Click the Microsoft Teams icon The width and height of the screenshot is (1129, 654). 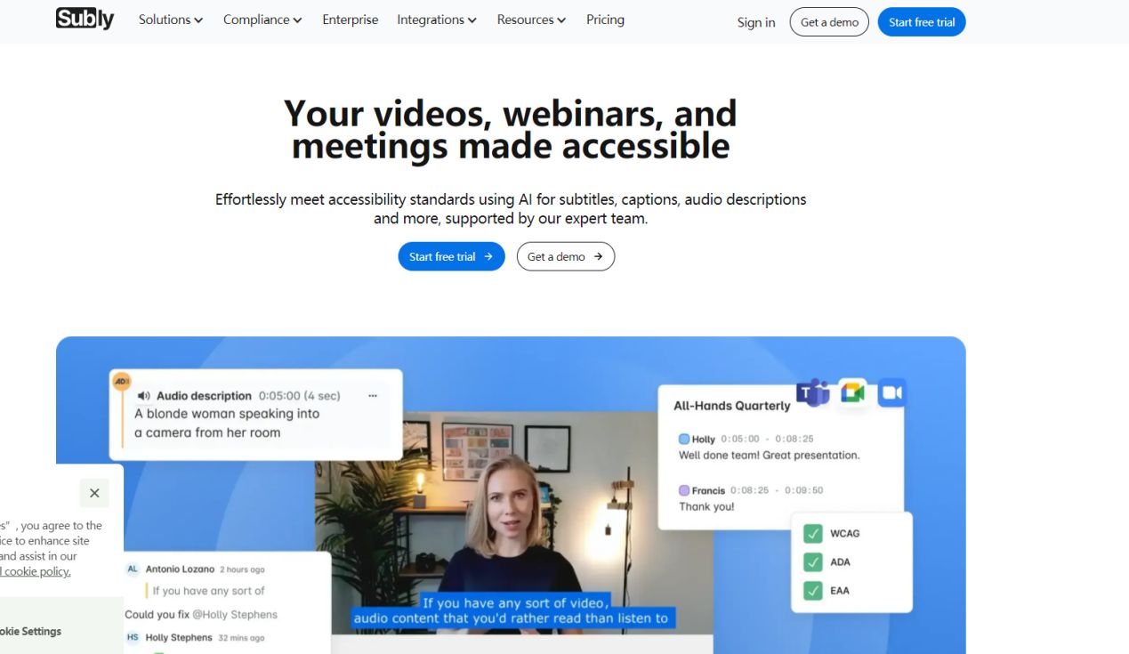812,392
